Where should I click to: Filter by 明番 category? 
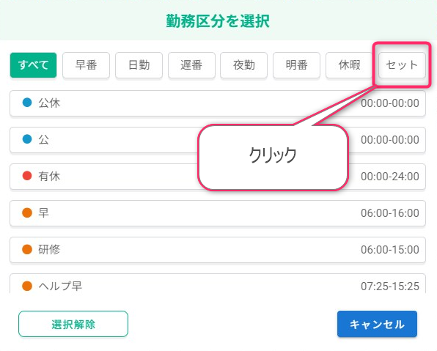[x=296, y=65]
